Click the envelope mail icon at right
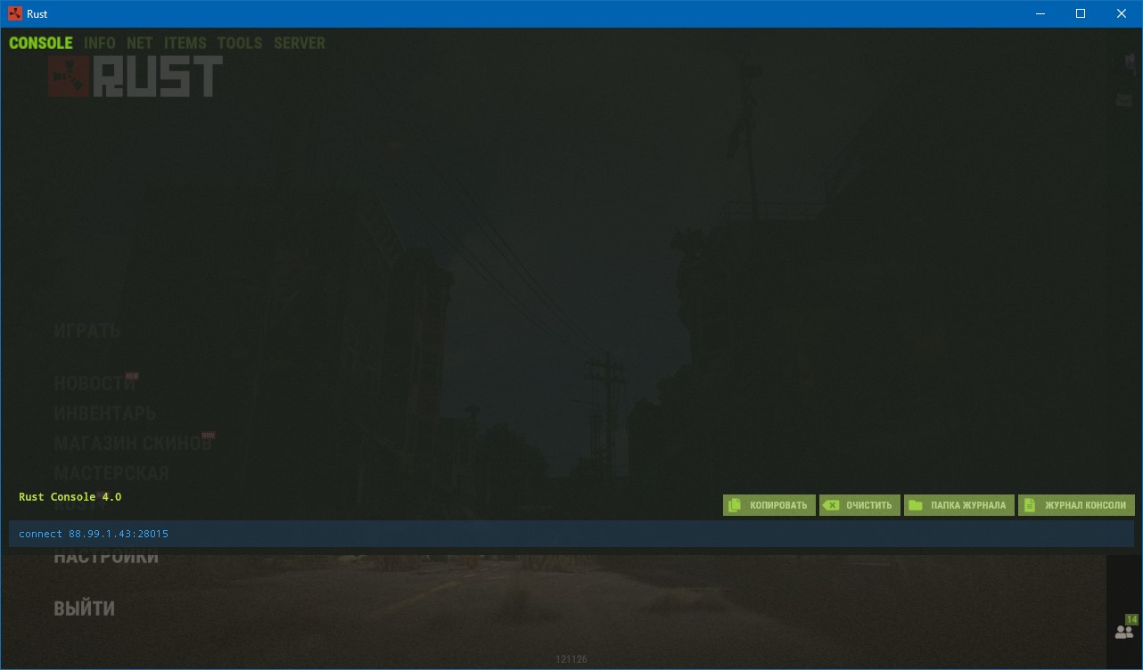This screenshot has width=1143, height=670. [x=1124, y=101]
